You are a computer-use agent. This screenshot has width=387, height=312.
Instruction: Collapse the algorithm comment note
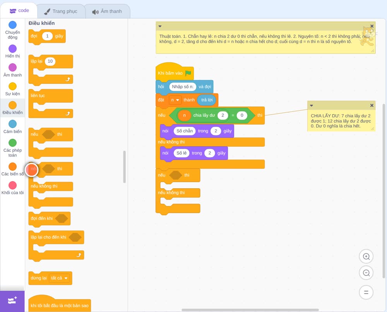pyautogui.click(x=160, y=26)
